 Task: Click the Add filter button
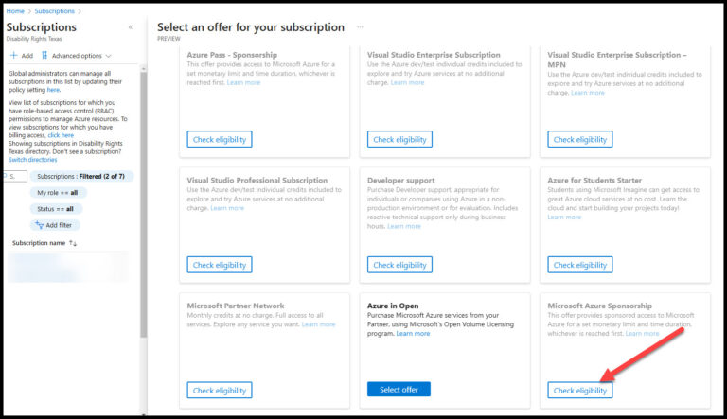pyautogui.click(x=55, y=225)
